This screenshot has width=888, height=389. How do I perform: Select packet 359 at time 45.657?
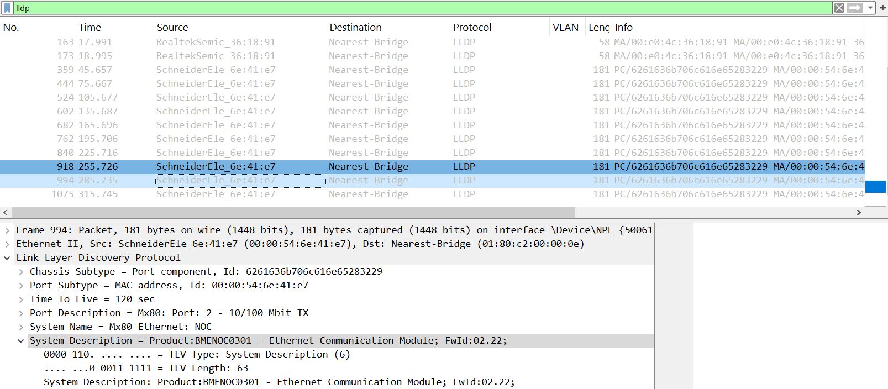point(432,70)
